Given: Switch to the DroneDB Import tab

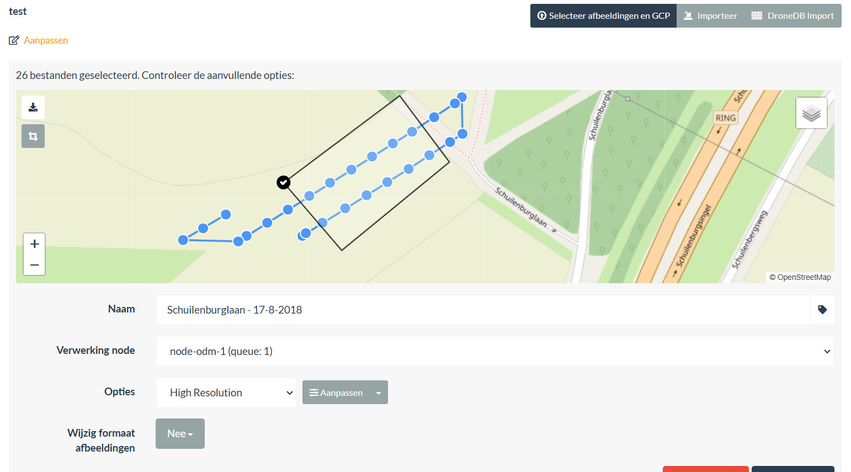Looking at the screenshot, I should (792, 15).
